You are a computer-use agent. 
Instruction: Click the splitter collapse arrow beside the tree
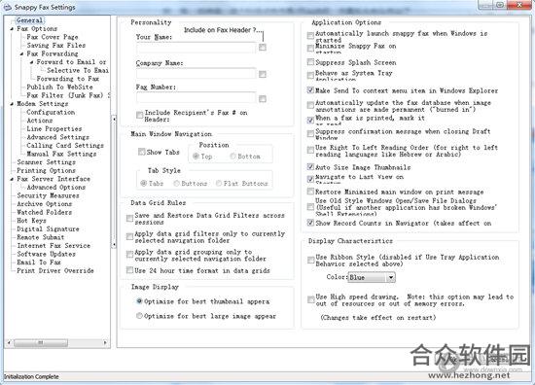pyautogui.click(x=114, y=119)
